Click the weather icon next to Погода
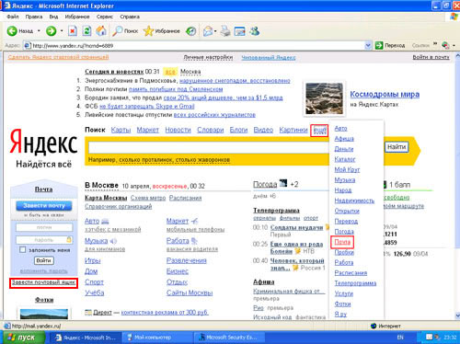This screenshot has width=460, height=344. (x=283, y=184)
